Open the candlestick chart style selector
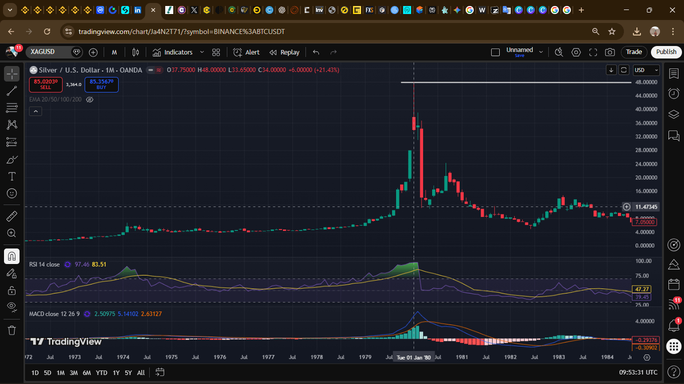 coord(135,52)
